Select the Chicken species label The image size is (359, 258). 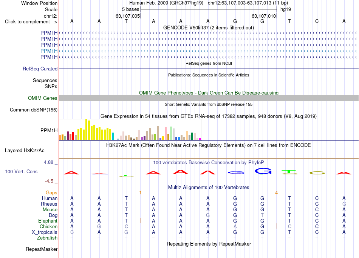click(x=48, y=226)
